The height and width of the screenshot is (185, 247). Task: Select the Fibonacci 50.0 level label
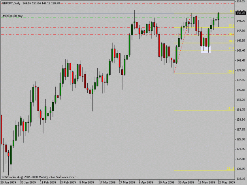click(x=232, y=41)
